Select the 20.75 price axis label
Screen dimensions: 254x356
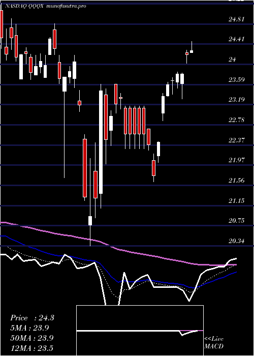point(237,220)
